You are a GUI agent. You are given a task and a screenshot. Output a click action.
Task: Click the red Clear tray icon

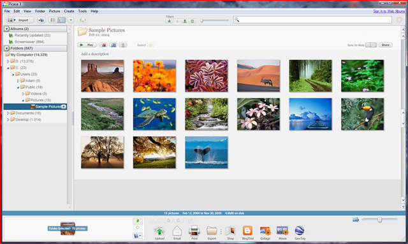(x=138, y=227)
